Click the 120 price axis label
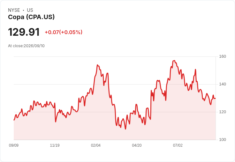Screen dimensions: 235x162 point(223,112)
